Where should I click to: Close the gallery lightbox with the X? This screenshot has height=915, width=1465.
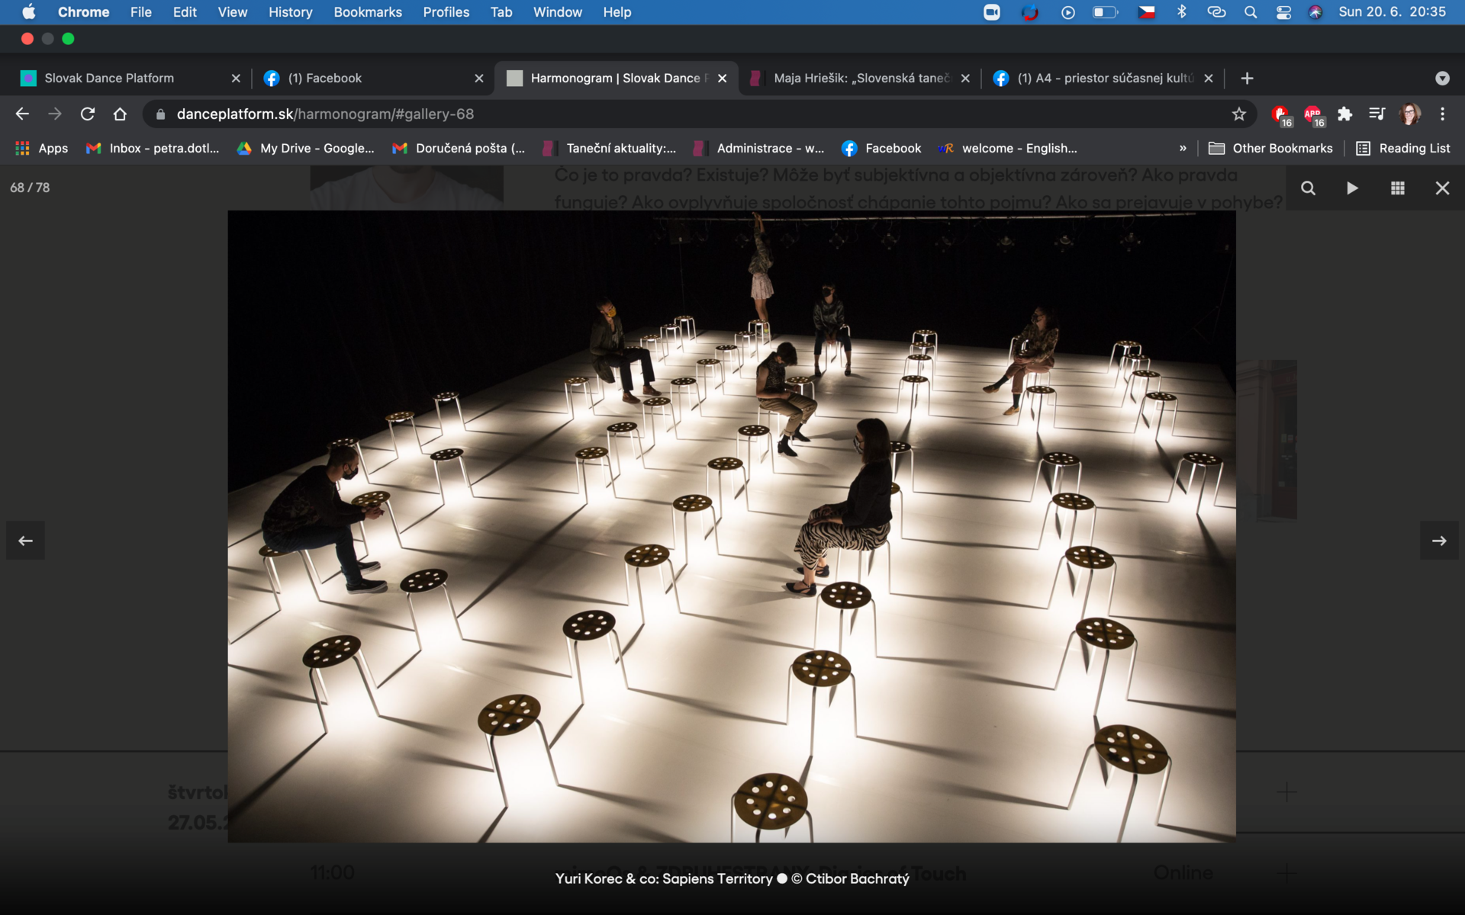1442,188
